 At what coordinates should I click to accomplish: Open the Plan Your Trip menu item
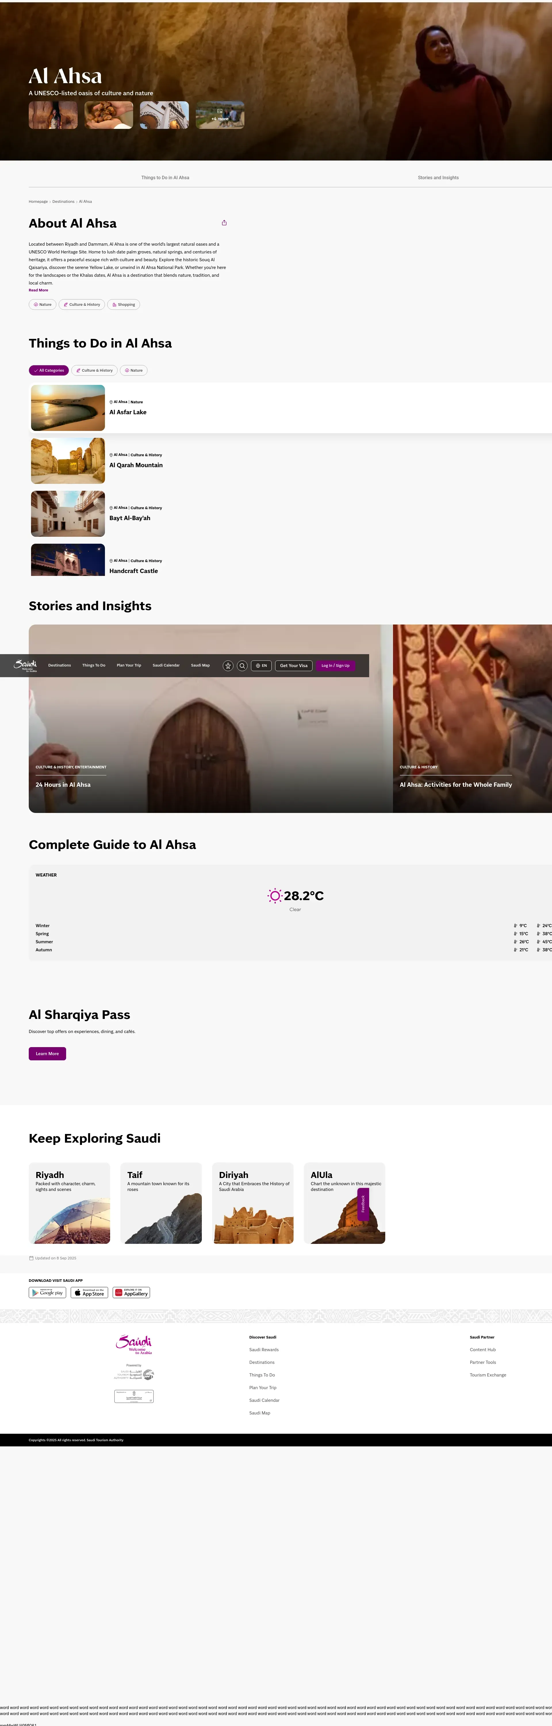[129, 665]
